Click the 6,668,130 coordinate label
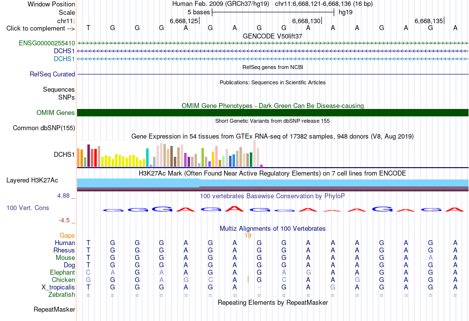 306,21
